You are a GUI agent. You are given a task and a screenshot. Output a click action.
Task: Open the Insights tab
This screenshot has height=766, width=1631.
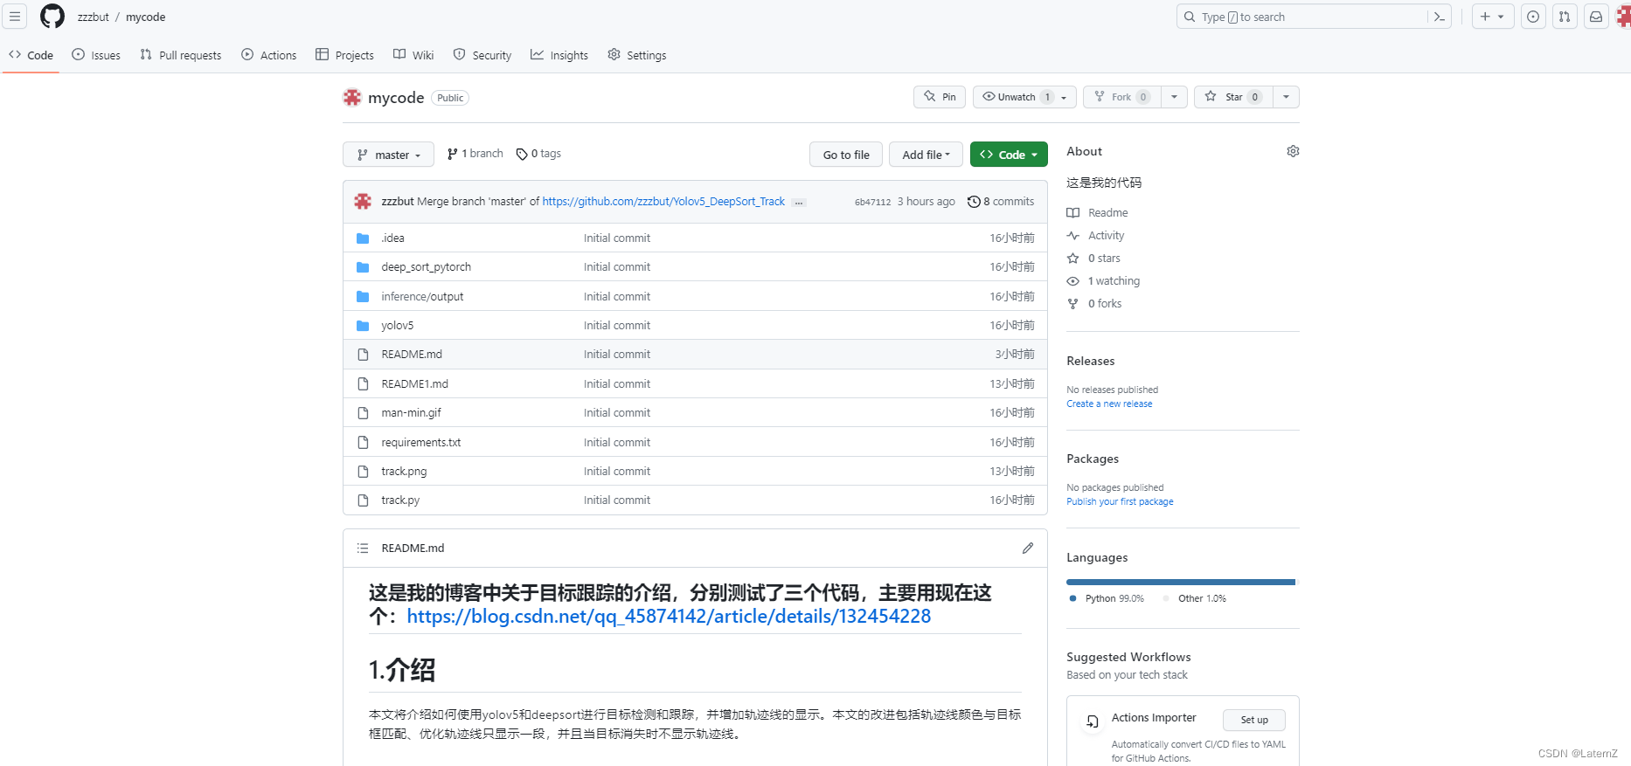pos(559,55)
